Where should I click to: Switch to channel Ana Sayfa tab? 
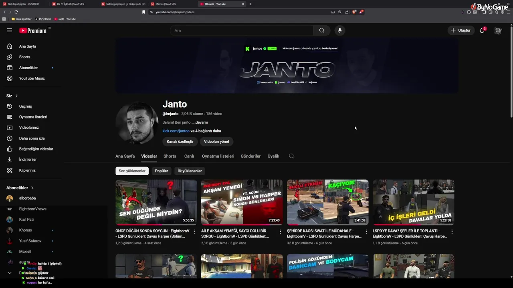tap(125, 156)
